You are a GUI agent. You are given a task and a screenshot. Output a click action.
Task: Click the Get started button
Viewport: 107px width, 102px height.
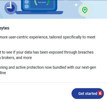click(88, 94)
